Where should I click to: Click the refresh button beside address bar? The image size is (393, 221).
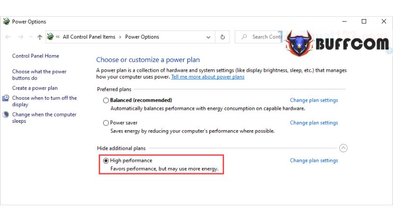[x=223, y=37]
